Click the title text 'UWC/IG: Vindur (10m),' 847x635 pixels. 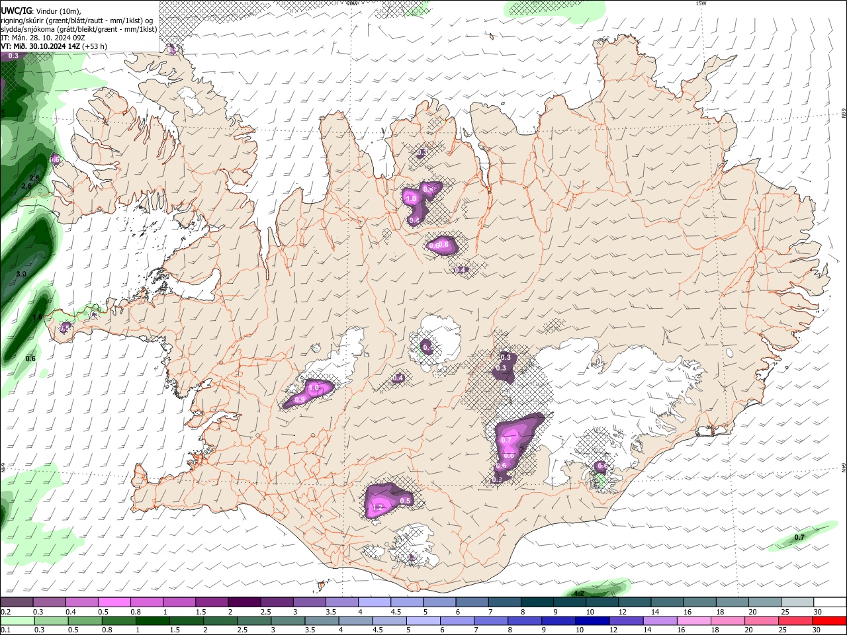41,11
